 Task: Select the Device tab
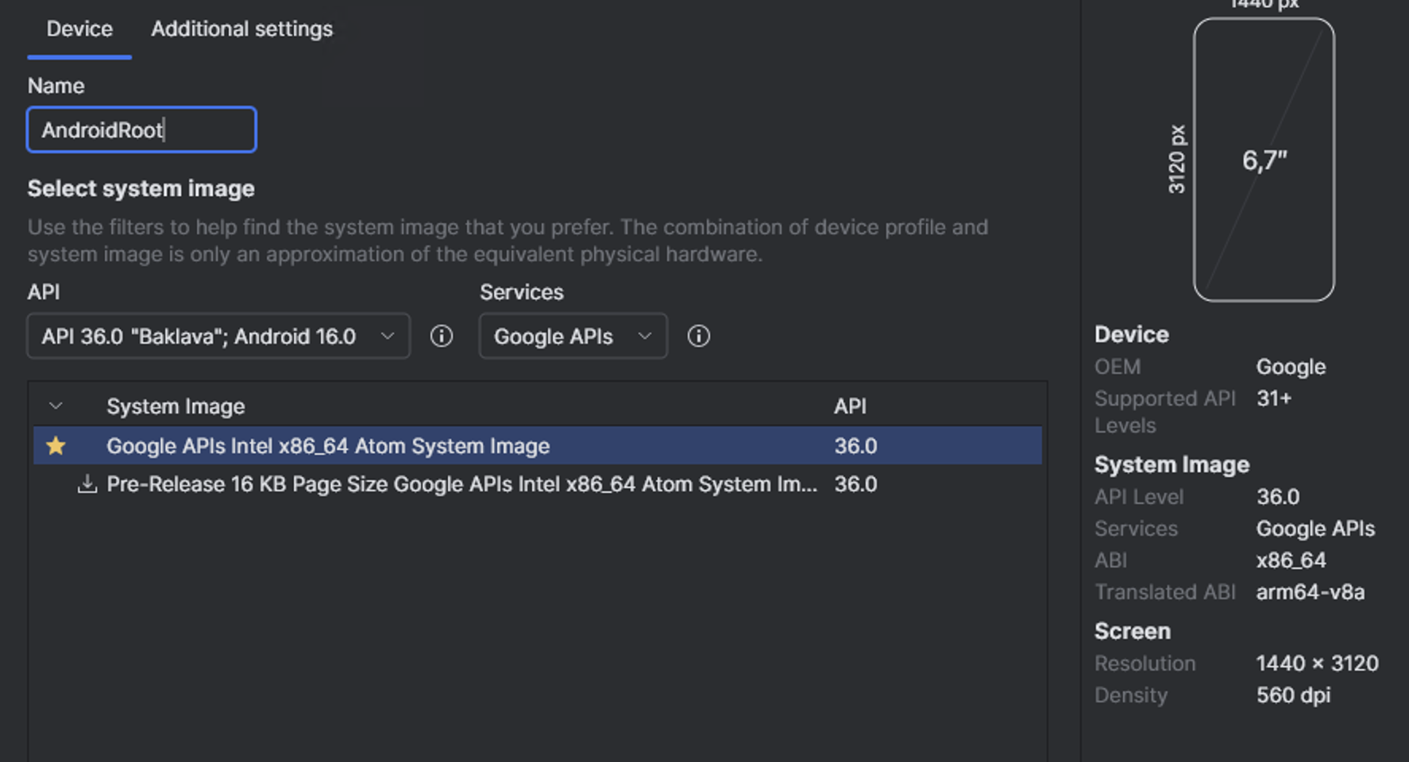79,29
